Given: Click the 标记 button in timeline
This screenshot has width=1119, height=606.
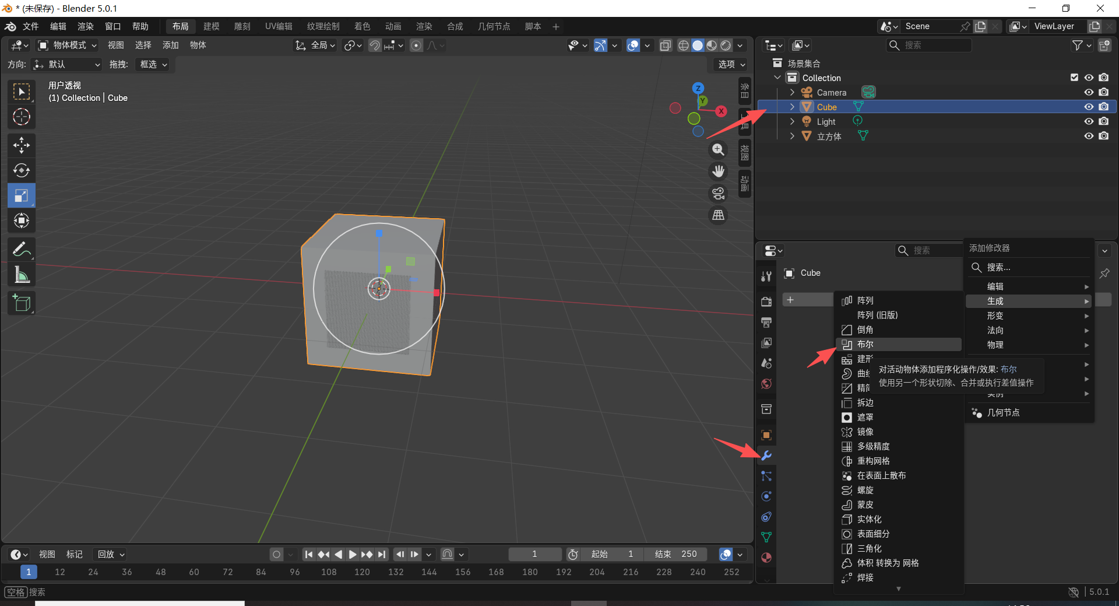Looking at the screenshot, I should click(x=74, y=555).
